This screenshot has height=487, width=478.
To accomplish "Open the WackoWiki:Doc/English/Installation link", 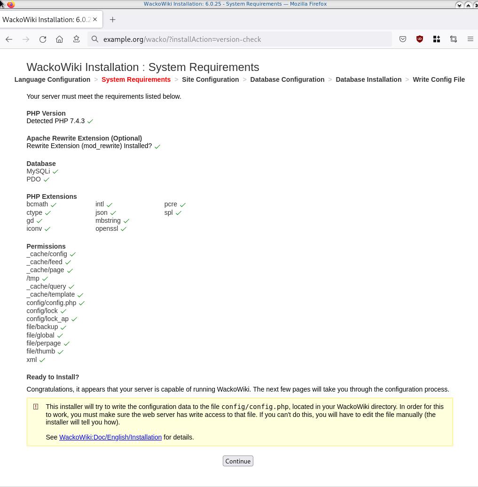I will coord(110,437).
